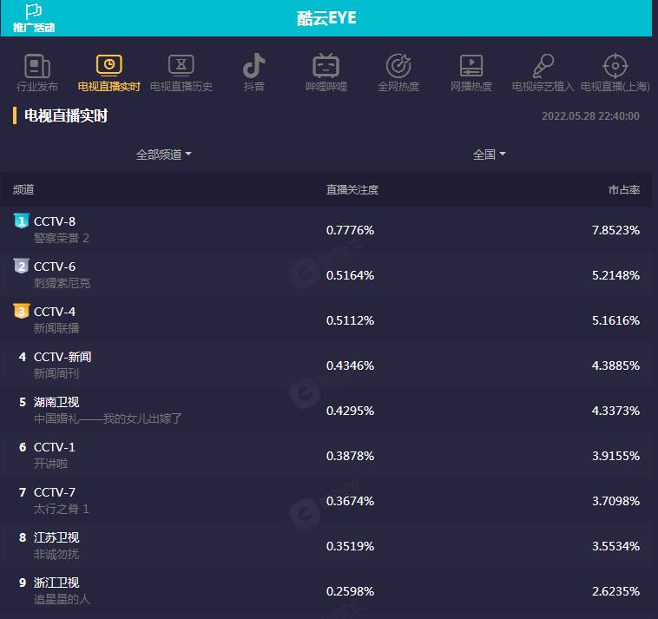Click the 0.5164% attention value
Image resolution: width=658 pixels, height=619 pixels.
[x=350, y=275]
